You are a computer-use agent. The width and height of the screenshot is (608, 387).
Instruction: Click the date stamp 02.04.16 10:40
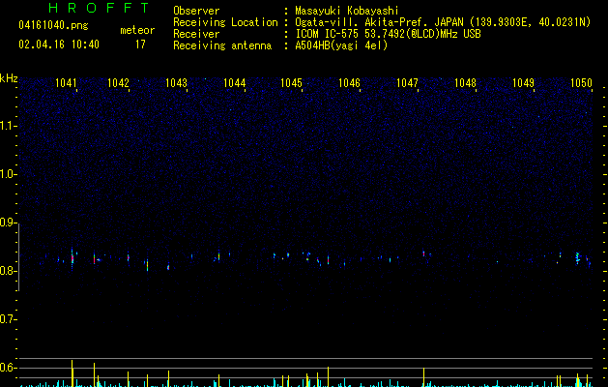(59, 45)
